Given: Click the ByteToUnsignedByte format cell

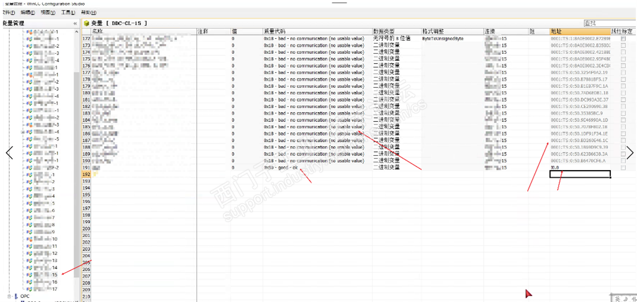Looking at the screenshot, I should [x=452, y=38].
